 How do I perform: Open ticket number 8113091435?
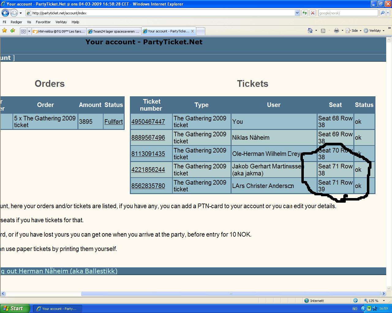[x=148, y=154]
